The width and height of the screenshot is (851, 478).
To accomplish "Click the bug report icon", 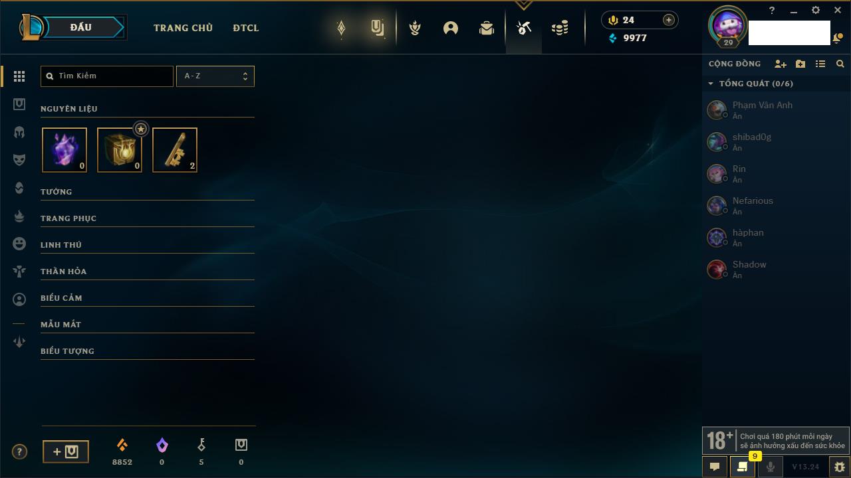I will tap(839, 467).
